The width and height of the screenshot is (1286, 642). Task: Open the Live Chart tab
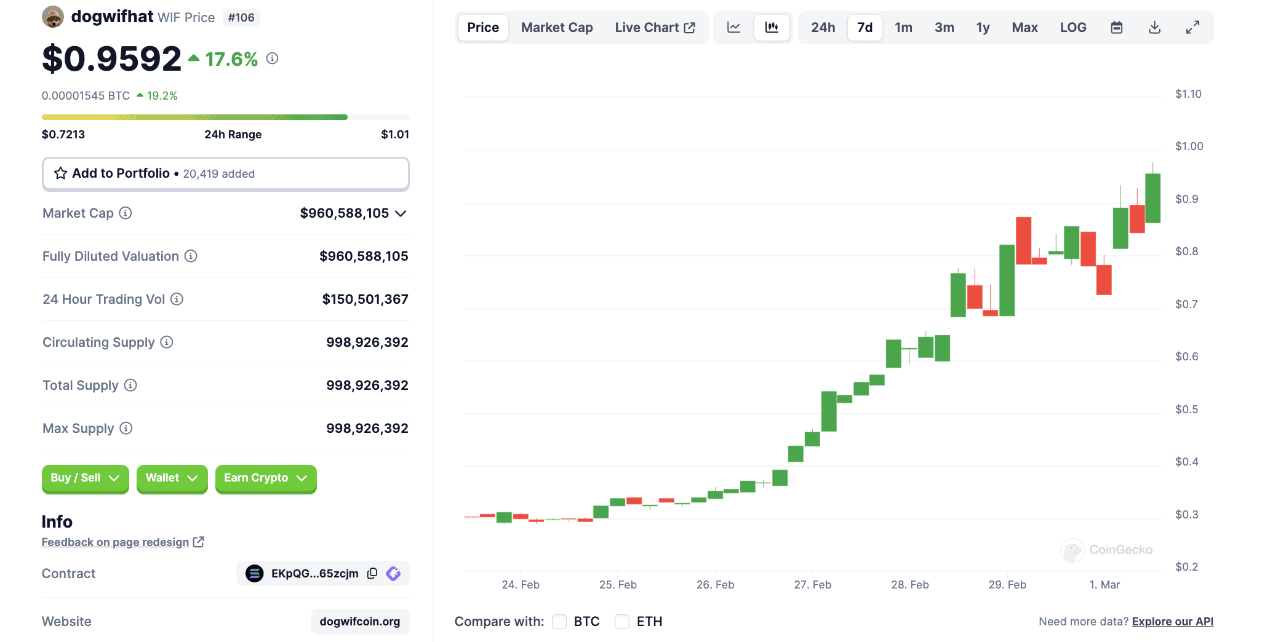coord(655,28)
